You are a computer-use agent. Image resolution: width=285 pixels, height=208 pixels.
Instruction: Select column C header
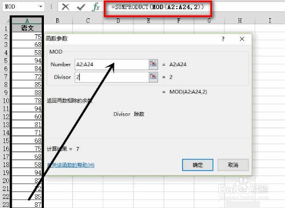88,21
